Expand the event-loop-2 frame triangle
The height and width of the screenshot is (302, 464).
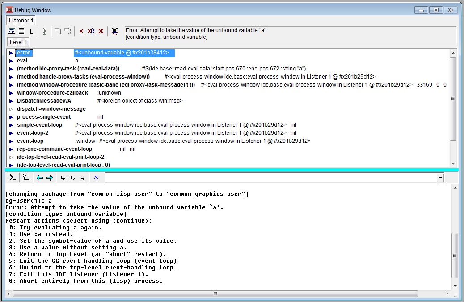coord(11,133)
